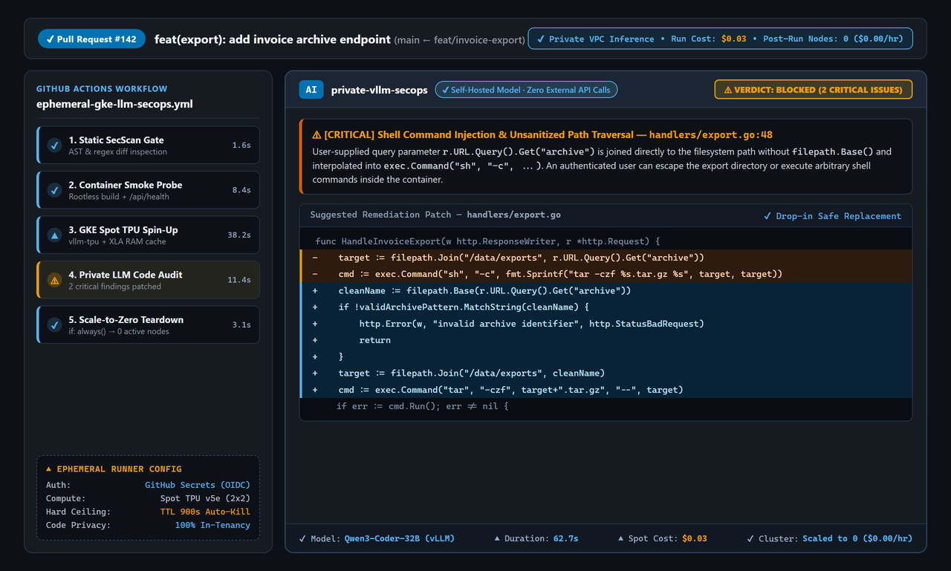This screenshot has width=951, height=571.
Task: Click the removed line with exec.Command("sh"
Action: click(606, 274)
